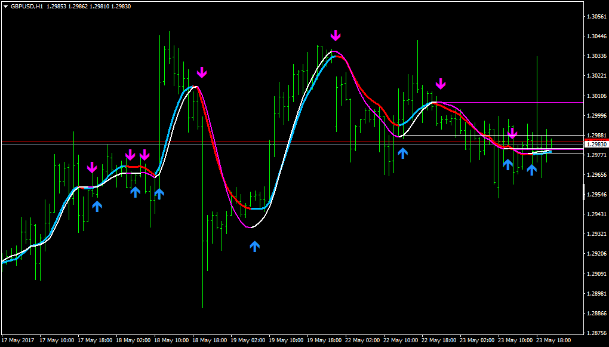Click the 1.29546 price scale value

click(597, 194)
